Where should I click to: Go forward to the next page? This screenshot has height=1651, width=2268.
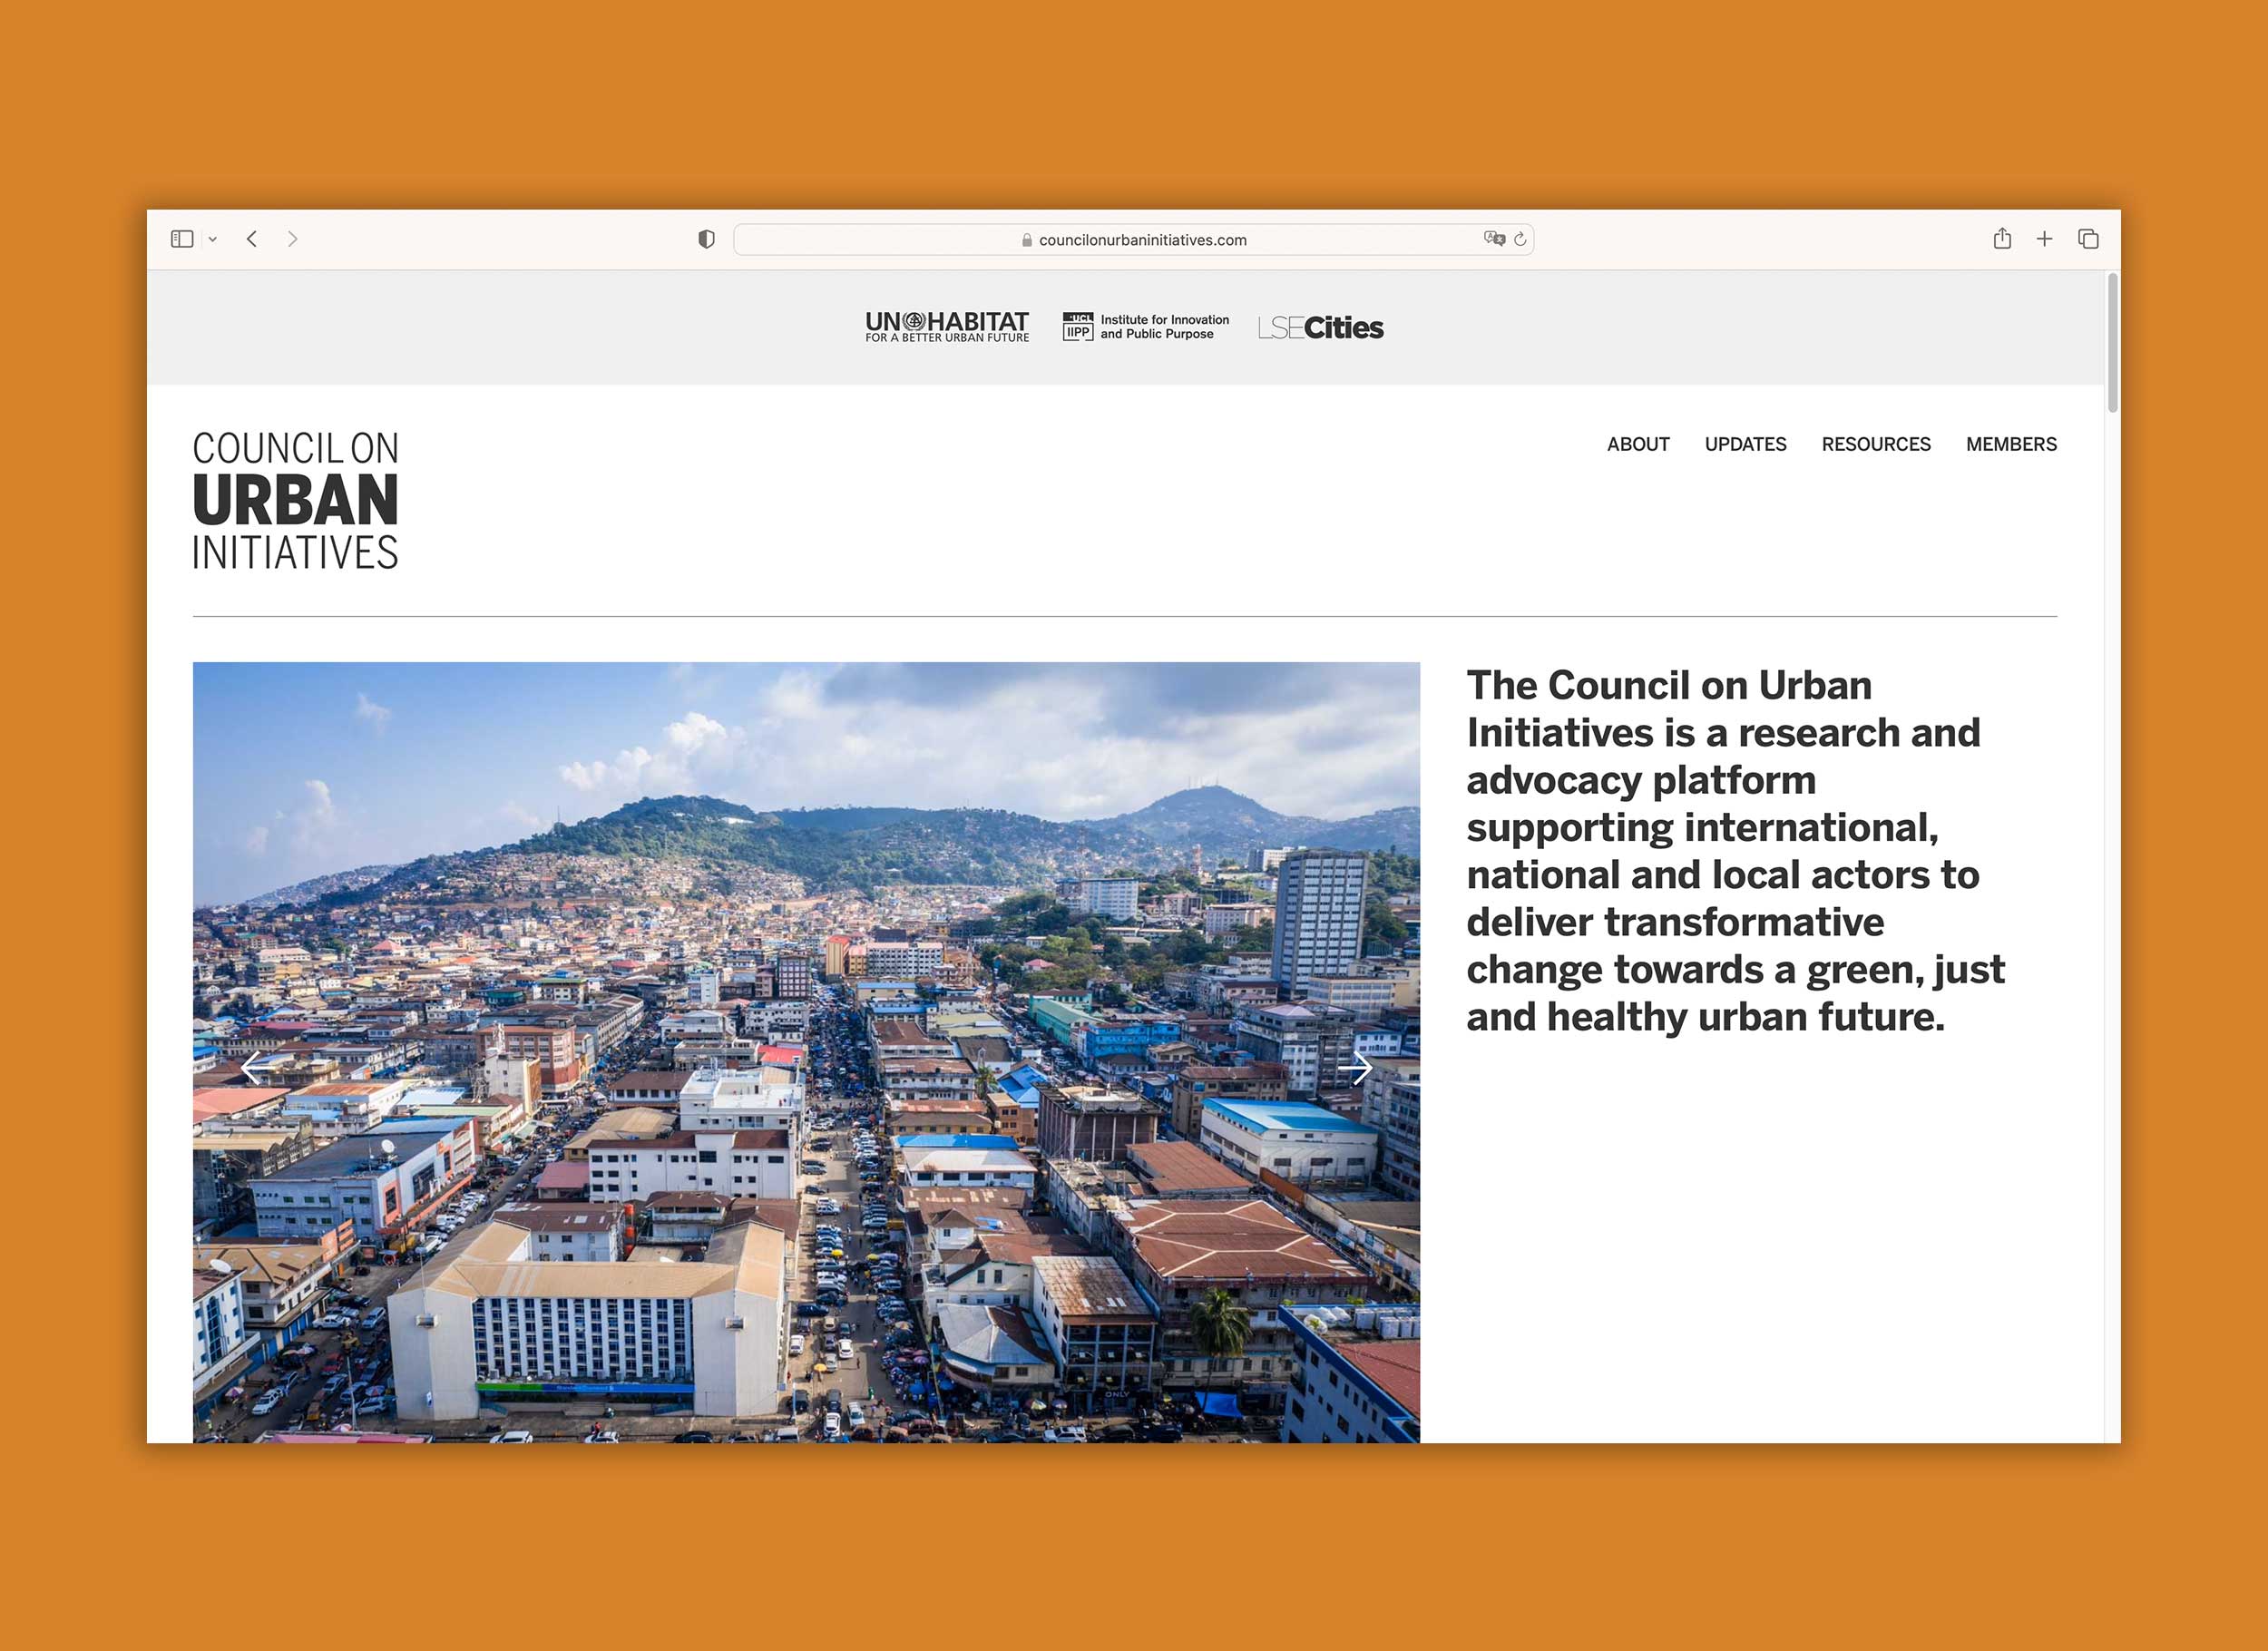click(x=293, y=239)
